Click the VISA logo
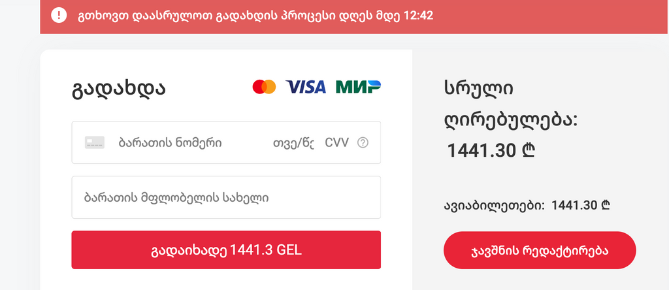The image size is (669, 290). [x=306, y=87]
